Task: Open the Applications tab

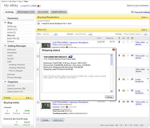Action: [x=59, y=12]
